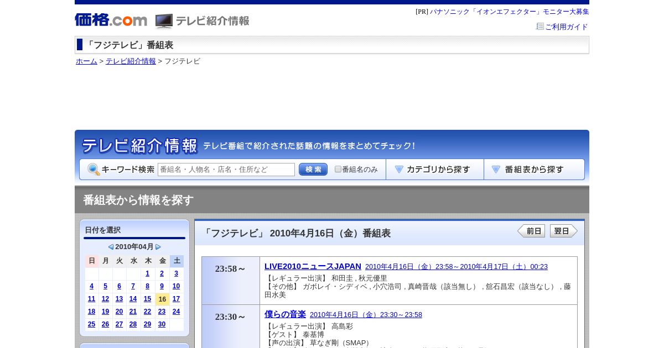The image size is (664, 348).
Task: Click the 「フジテレビ」番組表 page title
Action: (129, 45)
